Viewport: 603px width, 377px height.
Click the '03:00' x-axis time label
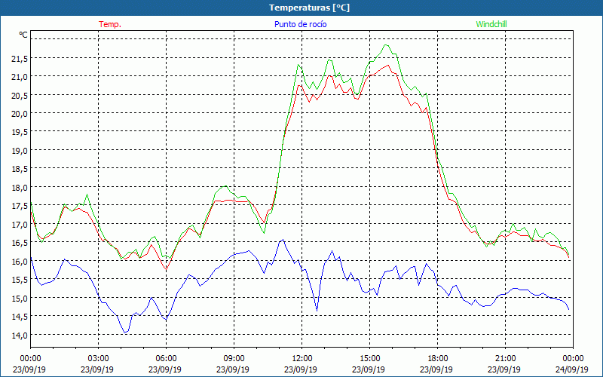tap(99, 359)
